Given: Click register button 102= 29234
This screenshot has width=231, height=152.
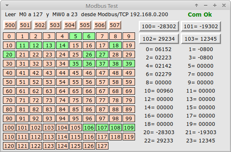Looking at the screenshot, I should pyautogui.click(x=159, y=39).
